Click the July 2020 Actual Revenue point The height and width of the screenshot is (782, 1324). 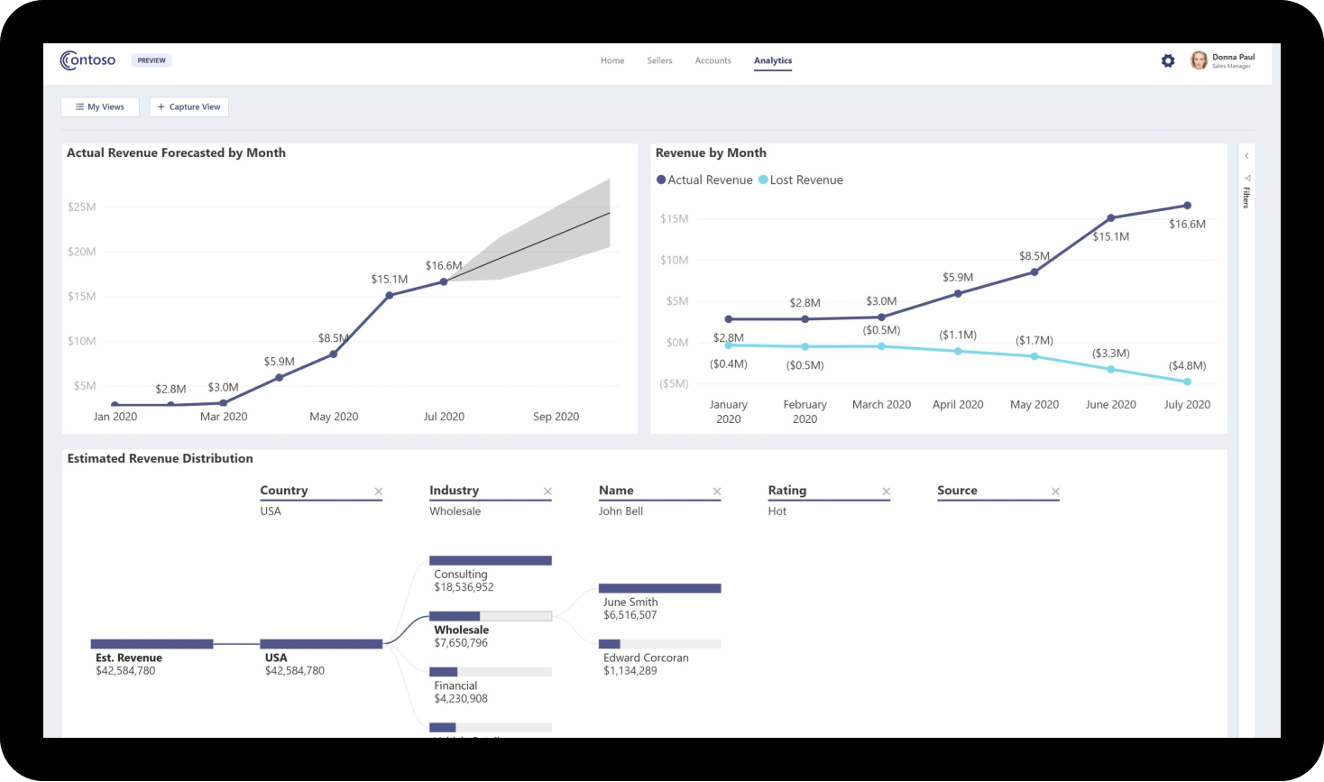pyautogui.click(x=1187, y=206)
